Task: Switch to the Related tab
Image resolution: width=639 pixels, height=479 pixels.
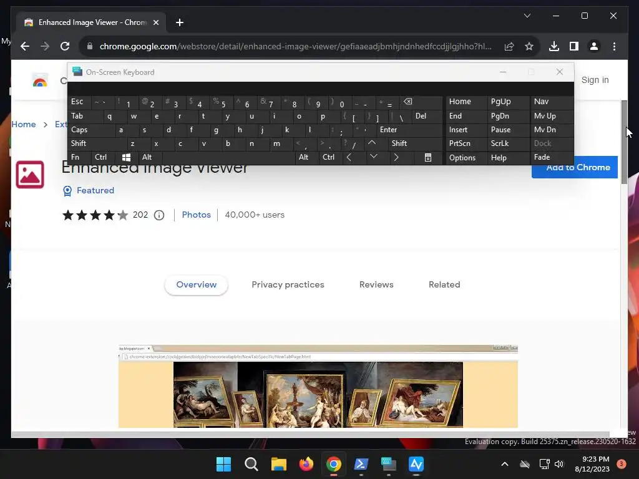Action: (x=444, y=284)
